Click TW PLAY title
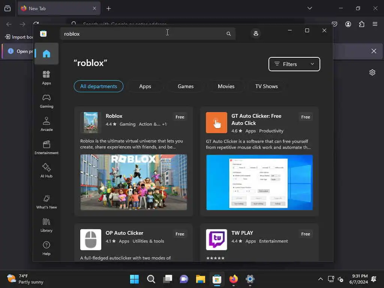This screenshot has width=384, height=288. [x=242, y=233]
